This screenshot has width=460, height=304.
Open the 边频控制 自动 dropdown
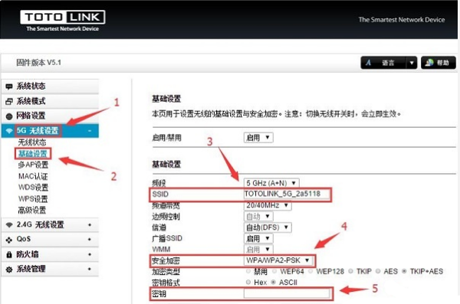coord(258,217)
